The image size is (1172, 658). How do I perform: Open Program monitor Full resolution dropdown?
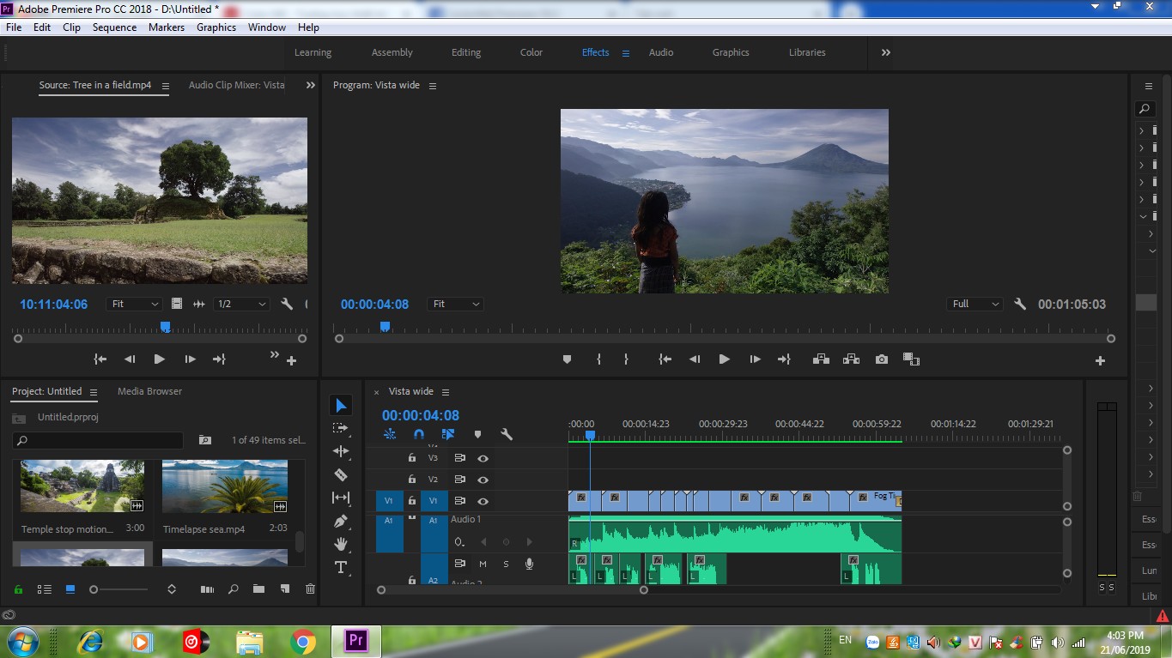[x=975, y=304]
